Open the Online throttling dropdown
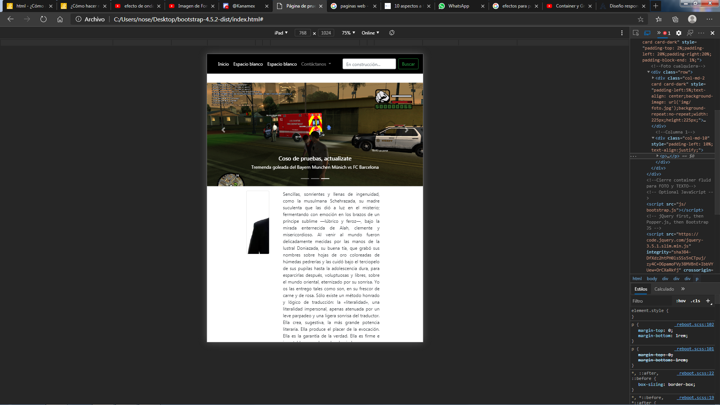 click(370, 33)
